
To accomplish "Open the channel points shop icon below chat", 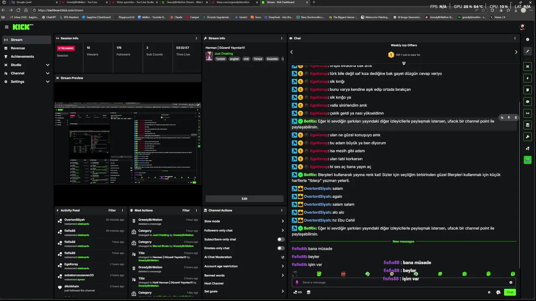I will pos(309,292).
